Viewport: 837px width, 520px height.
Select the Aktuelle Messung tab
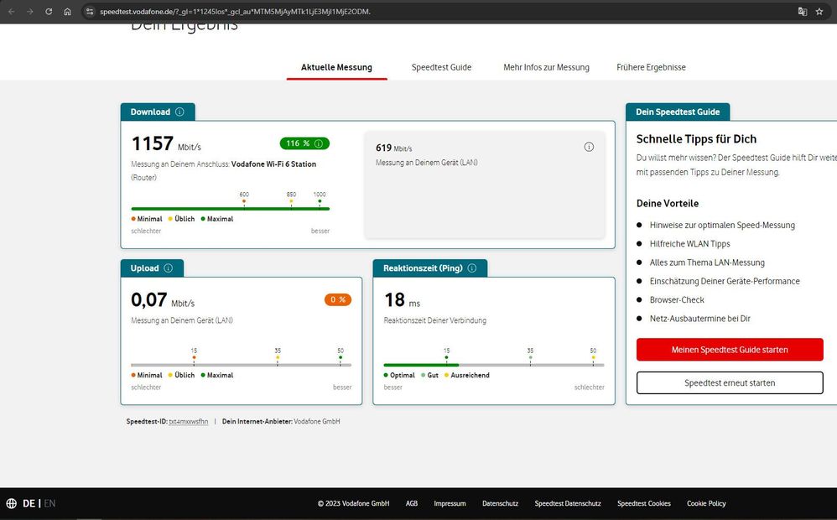(336, 67)
